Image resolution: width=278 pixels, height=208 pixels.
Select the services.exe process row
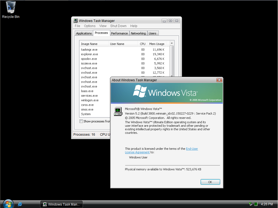tap(95, 96)
